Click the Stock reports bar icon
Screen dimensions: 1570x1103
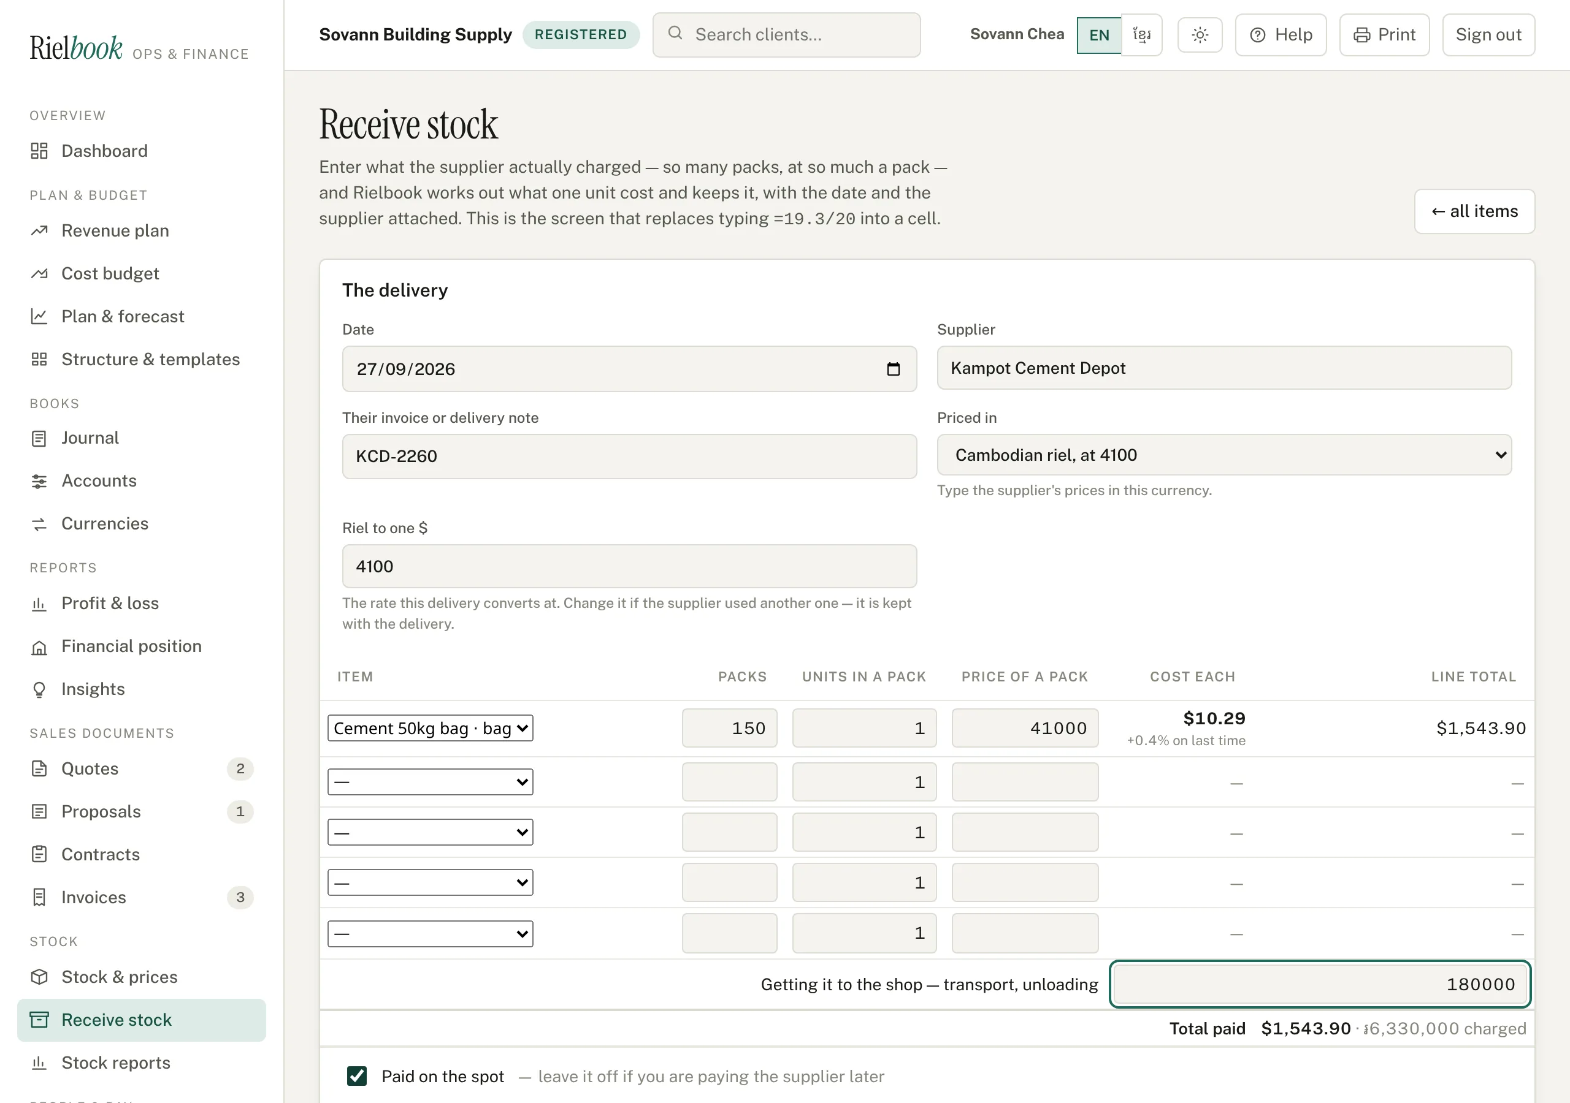[39, 1063]
